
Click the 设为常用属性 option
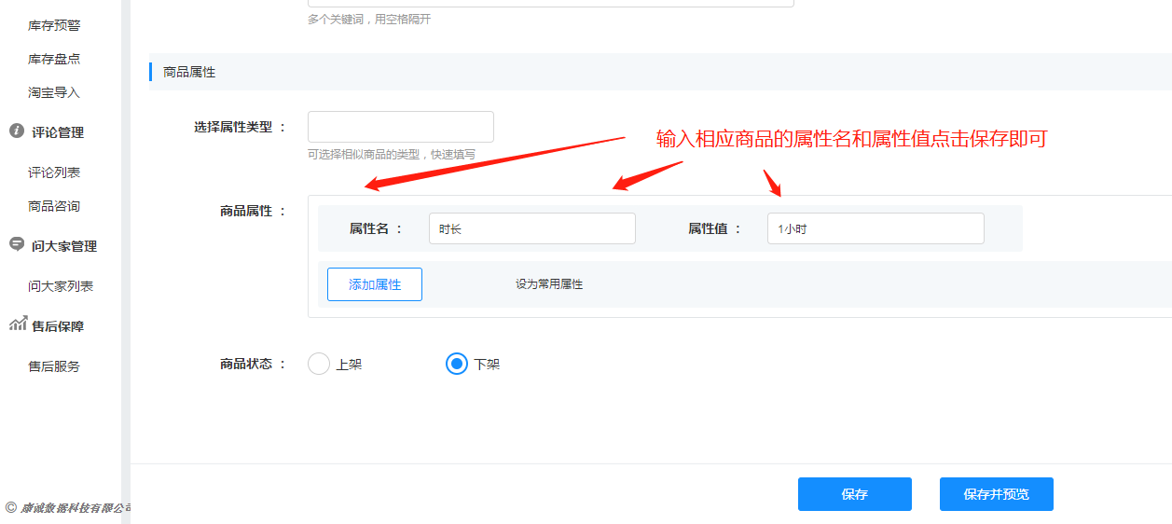[549, 284]
